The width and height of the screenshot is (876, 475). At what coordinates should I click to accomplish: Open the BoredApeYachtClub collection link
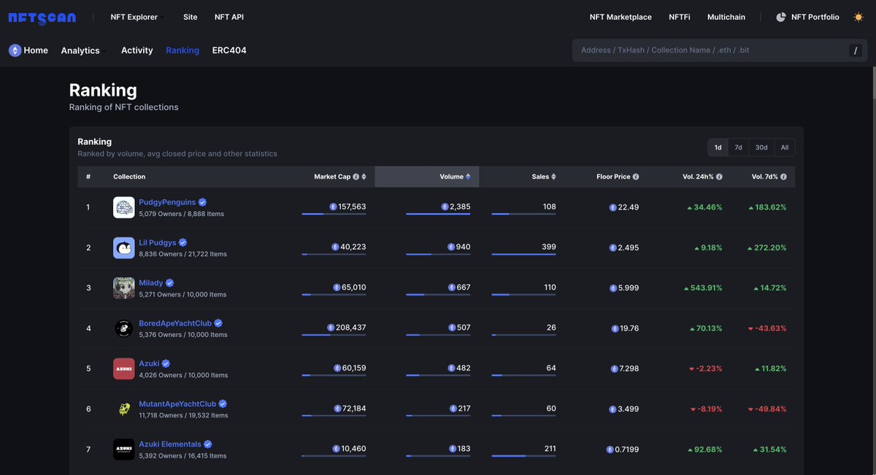(175, 323)
